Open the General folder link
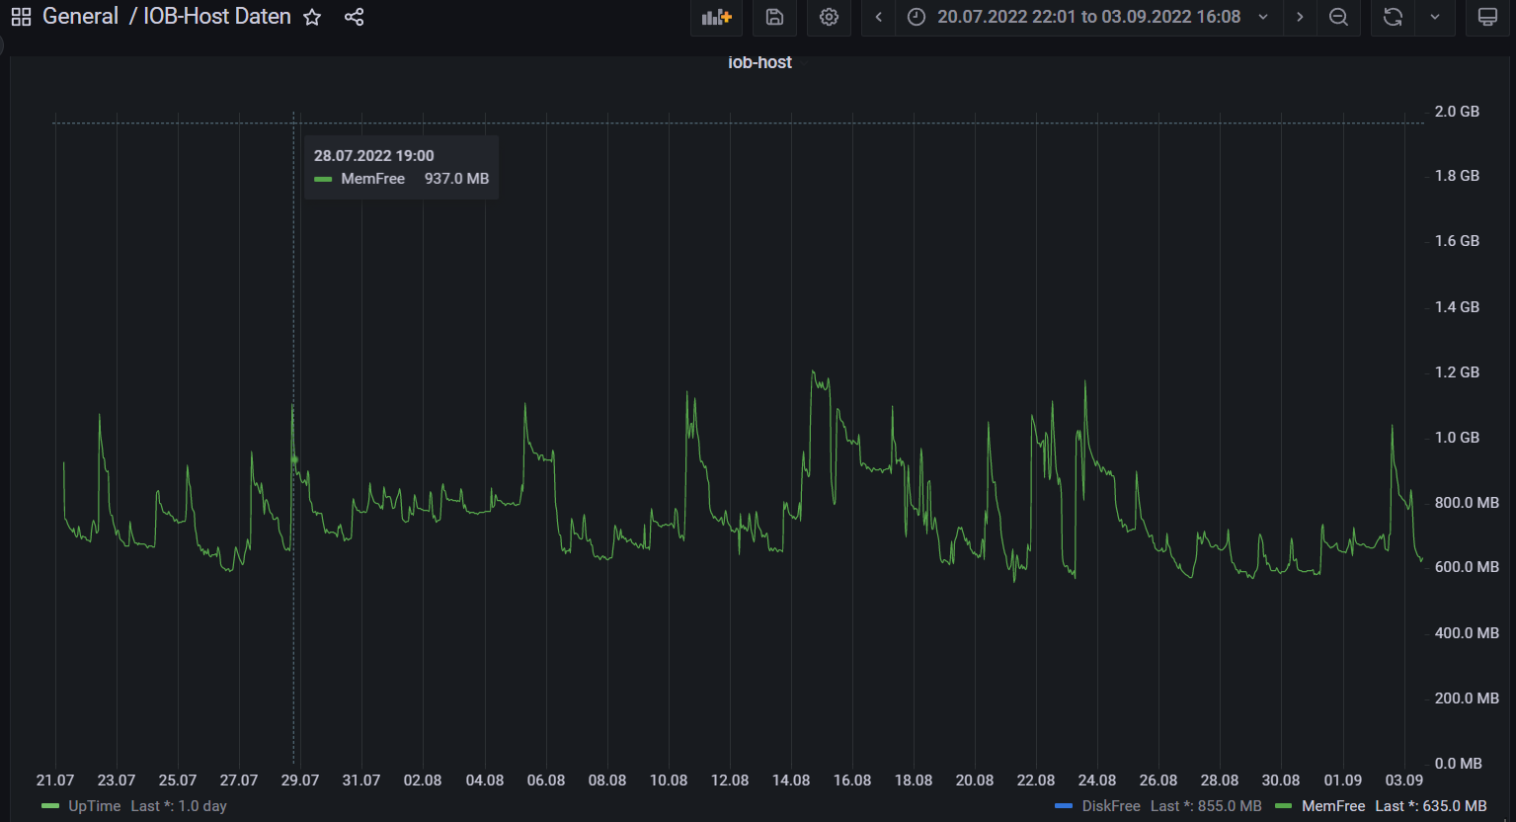This screenshot has height=822, width=1516. point(80,17)
